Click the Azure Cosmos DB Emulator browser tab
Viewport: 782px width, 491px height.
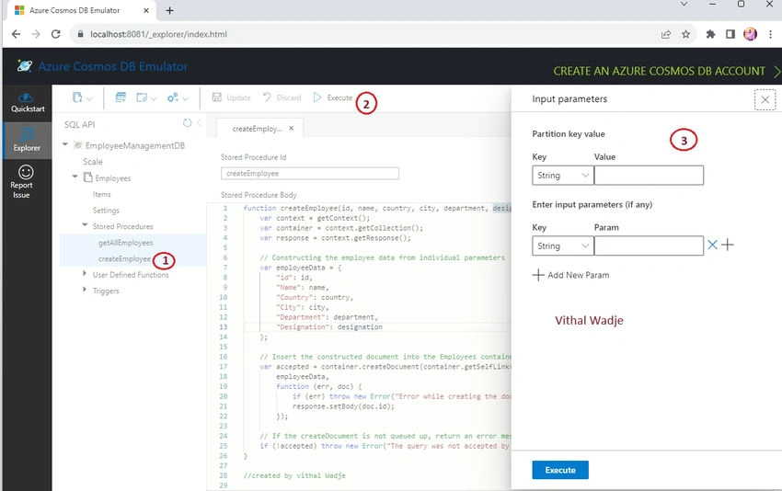click(x=75, y=10)
